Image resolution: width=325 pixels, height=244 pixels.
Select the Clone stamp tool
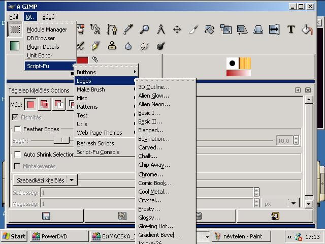click(112, 46)
